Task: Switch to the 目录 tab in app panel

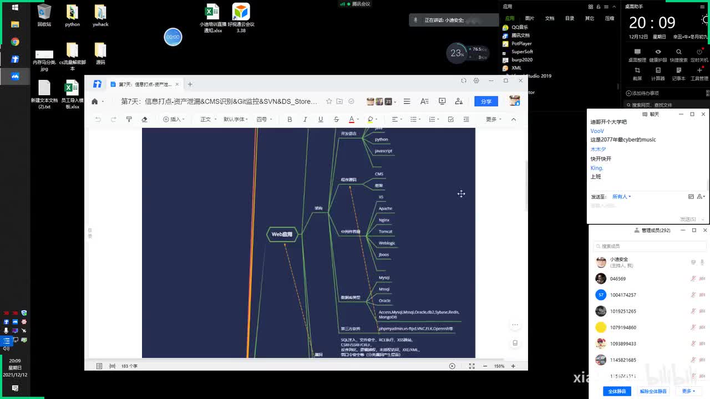Action: [570, 18]
